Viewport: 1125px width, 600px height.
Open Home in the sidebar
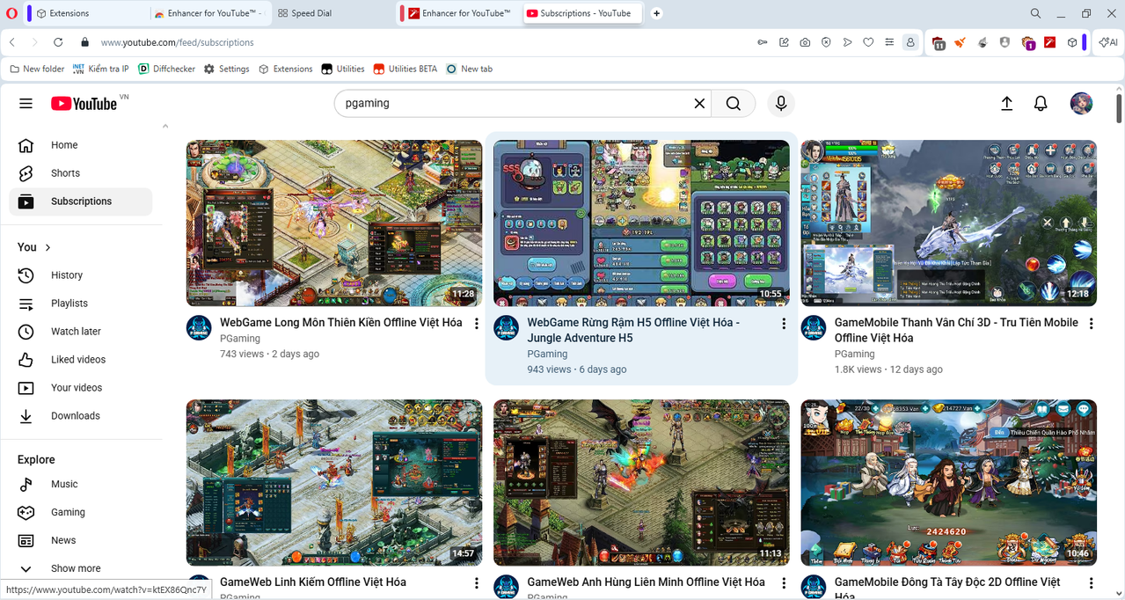tap(80, 145)
